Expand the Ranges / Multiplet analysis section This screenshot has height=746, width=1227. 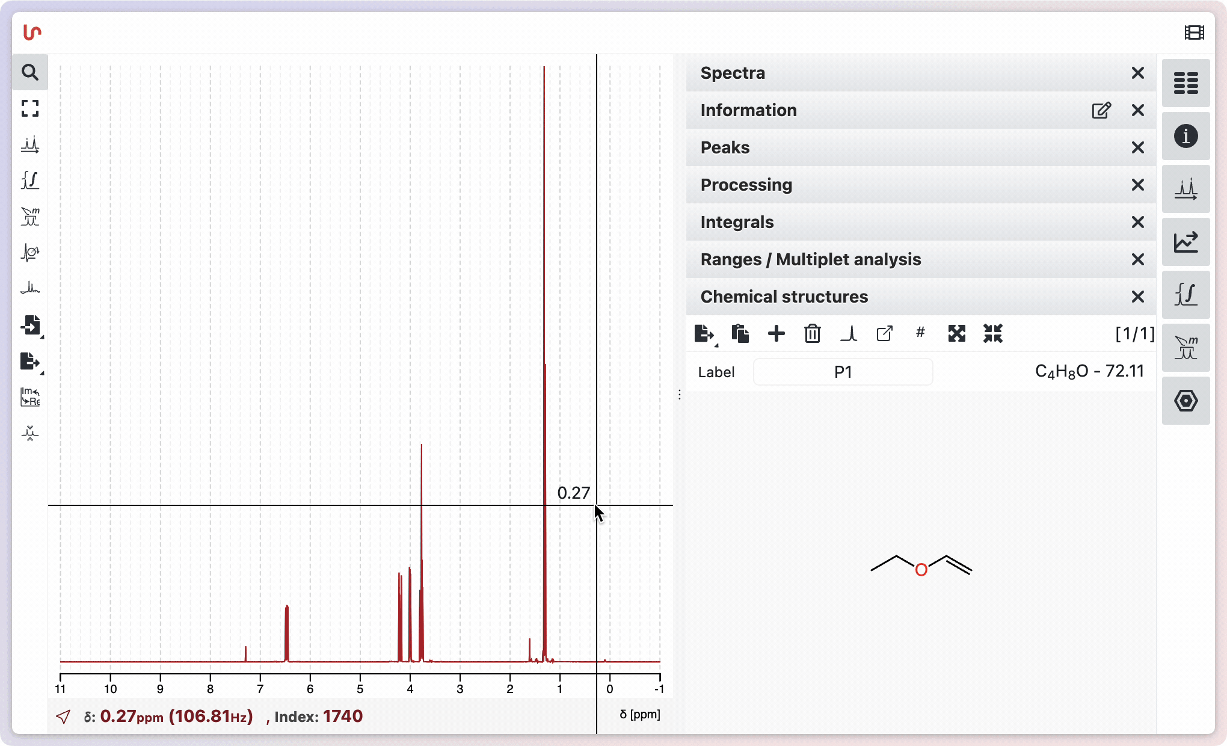pos(810,259)
